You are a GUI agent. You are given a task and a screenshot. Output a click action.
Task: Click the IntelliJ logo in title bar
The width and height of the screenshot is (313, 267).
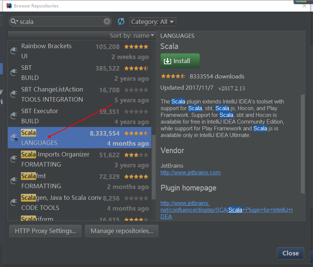click(9, 6)
